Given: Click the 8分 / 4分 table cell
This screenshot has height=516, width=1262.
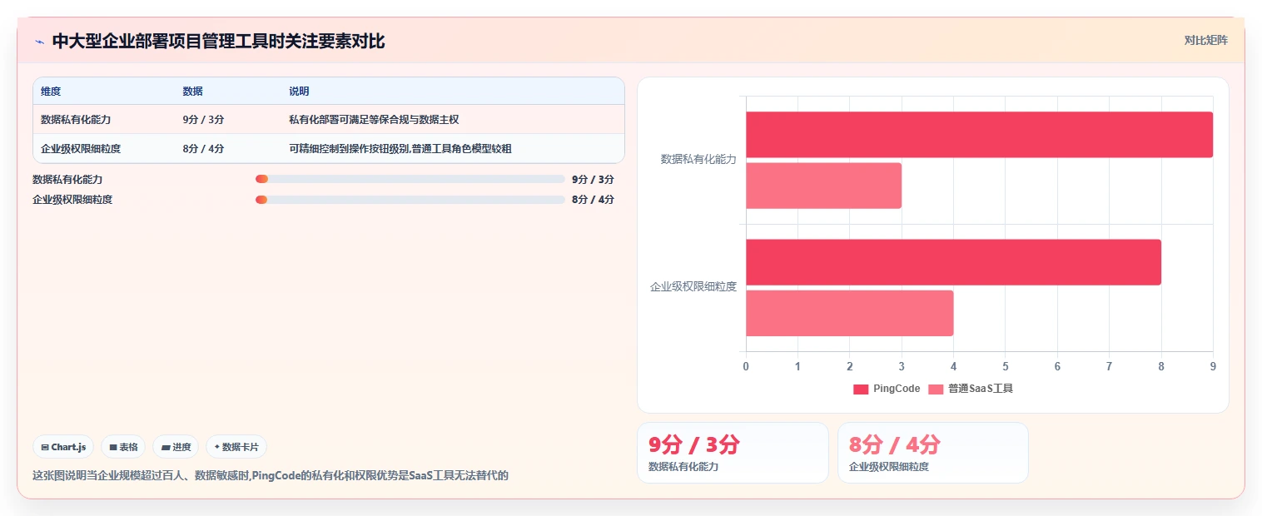Looking at the screenshot, I should click(203, 149).
